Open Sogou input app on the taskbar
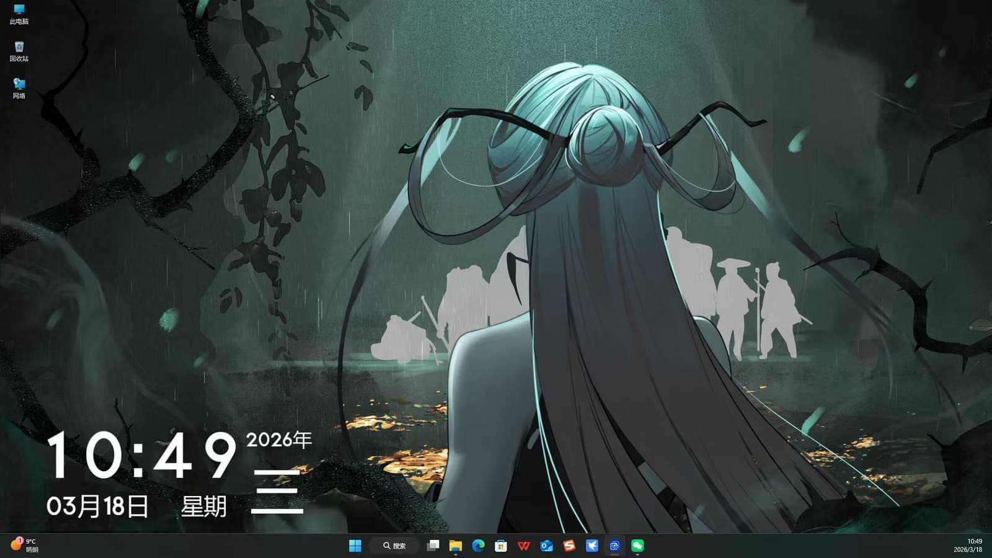Image resolution: width=992 pixels, height=558 pixels. pos(569,546)
